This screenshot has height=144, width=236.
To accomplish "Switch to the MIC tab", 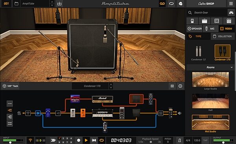I will pyautogui.click(x=210, y=29).
